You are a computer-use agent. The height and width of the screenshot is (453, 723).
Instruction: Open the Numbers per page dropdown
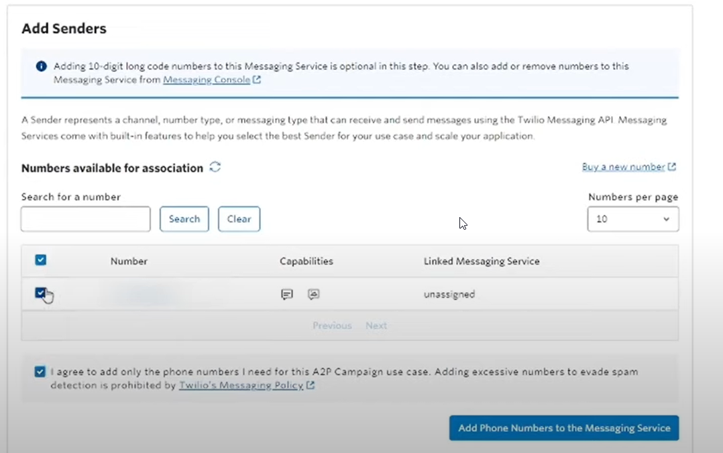(x=632, y=219)
